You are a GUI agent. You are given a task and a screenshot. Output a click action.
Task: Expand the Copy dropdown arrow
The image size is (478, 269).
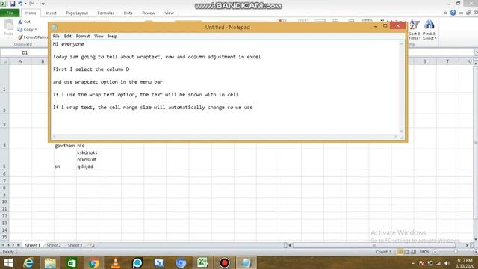click(x=36, y=30)
